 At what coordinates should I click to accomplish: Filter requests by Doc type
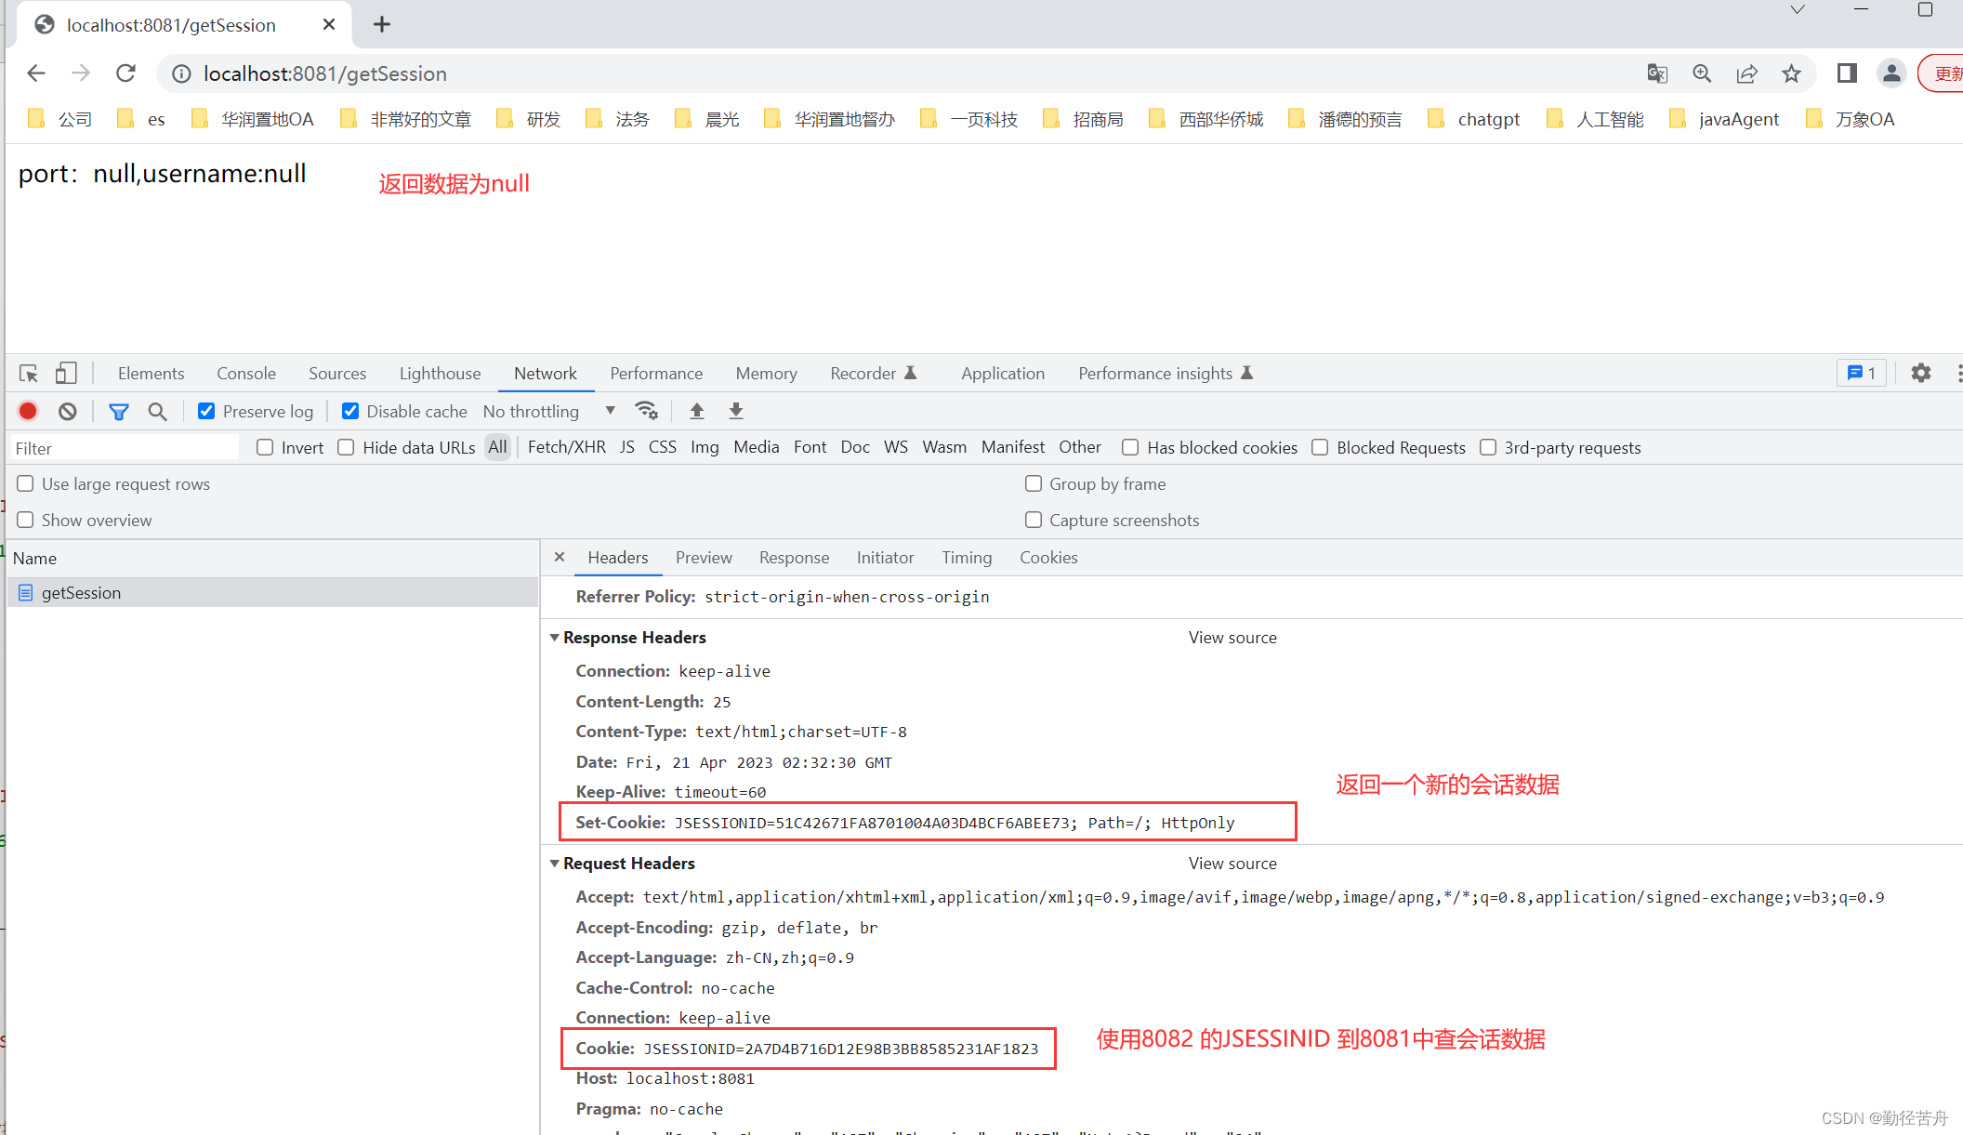[855, 447]
